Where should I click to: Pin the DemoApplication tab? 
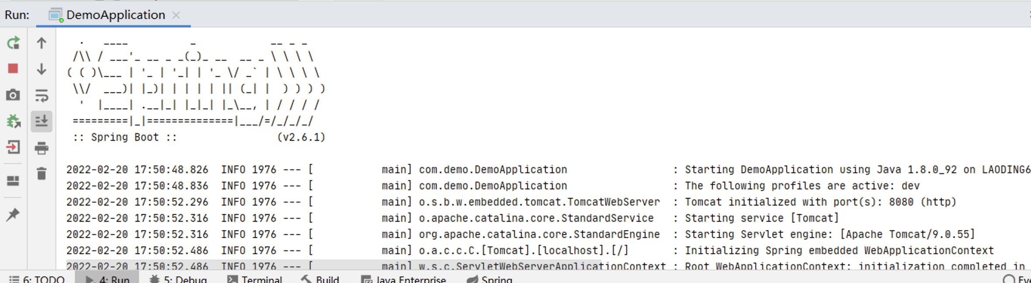point(14,213)
